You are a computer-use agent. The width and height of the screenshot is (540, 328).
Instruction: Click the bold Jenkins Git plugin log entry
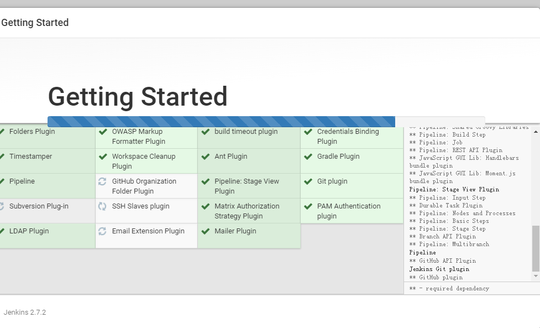pos(439,269)
